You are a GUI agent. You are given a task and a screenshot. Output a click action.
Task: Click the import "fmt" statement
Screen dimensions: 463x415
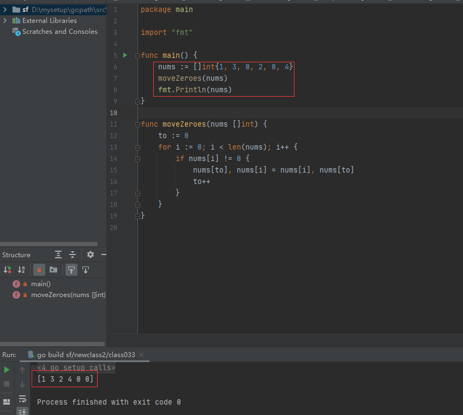(166, 33)
